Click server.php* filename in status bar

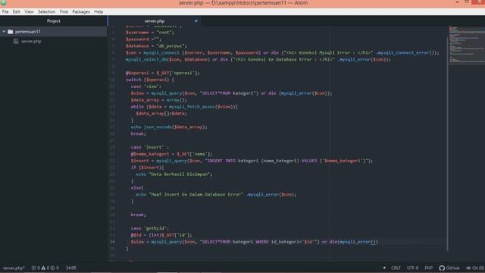tap(14, 268)
